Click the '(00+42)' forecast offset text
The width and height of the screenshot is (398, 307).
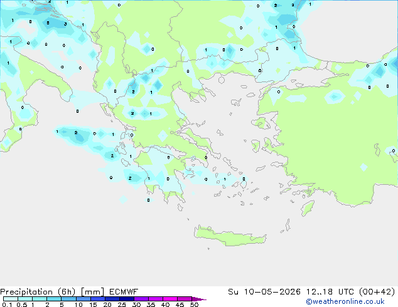click(x=377, y=292)
